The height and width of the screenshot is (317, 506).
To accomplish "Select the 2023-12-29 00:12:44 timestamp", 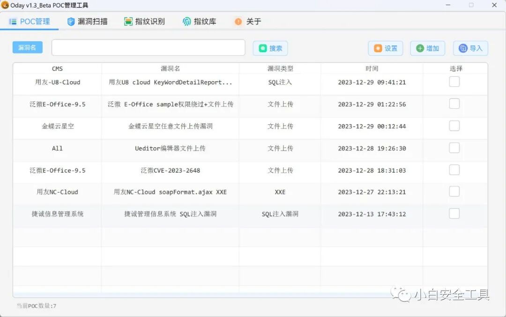I will (x=372, y=126).
